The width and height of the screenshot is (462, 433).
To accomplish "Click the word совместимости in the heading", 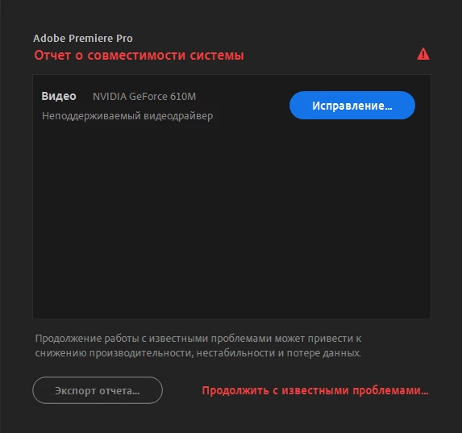I will pos(136,56).
